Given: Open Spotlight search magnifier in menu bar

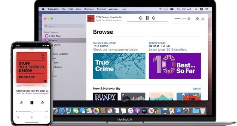Looking at the screenshot, I should pos(196,9).
